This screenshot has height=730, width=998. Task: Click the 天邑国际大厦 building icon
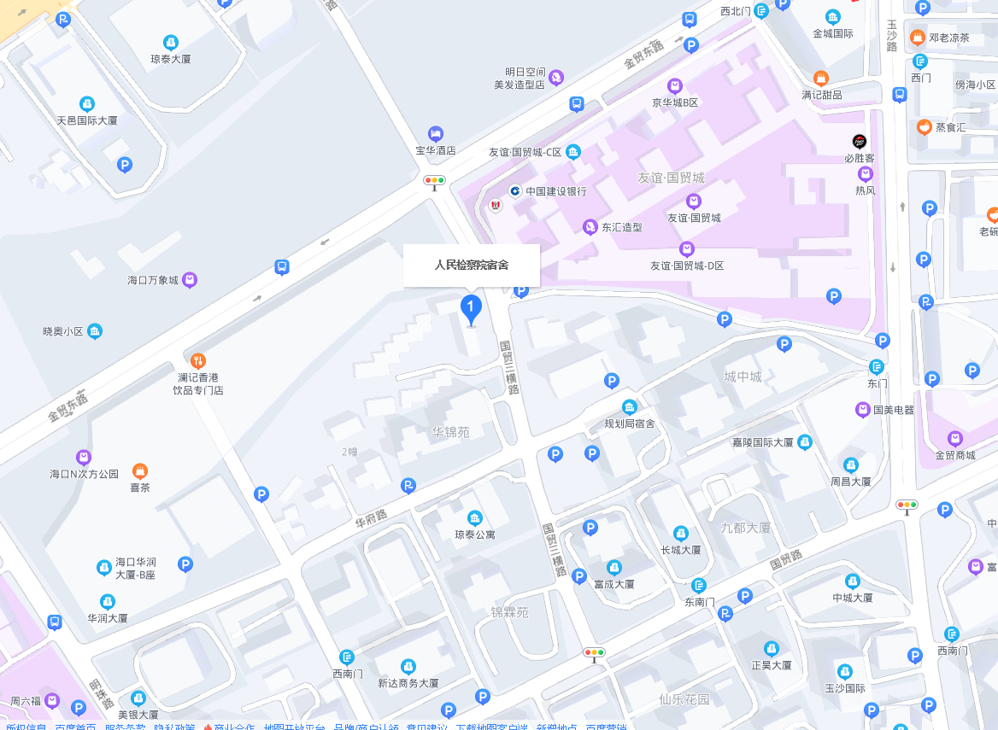click(87, 104)
